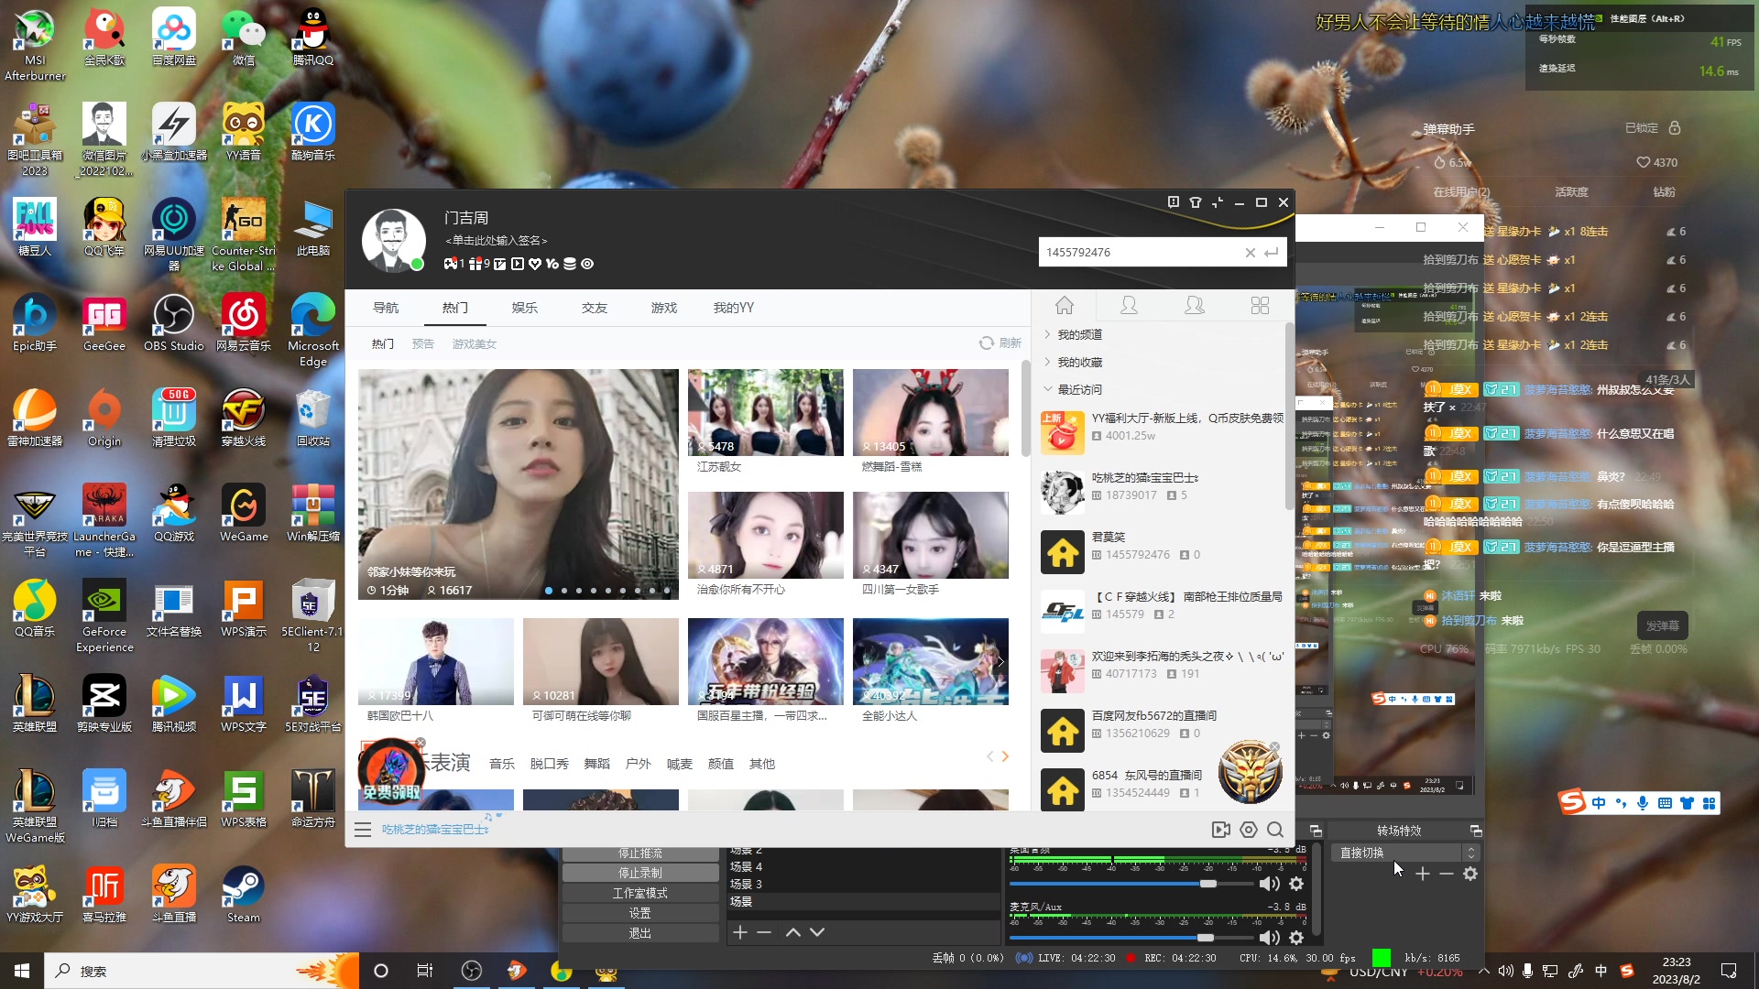This screenshot has height=989, width=1759.
Task: Toggle Chinese/English mode on the Sogou IME bar
Action: pyautogui.click(x=1599, y=803)
